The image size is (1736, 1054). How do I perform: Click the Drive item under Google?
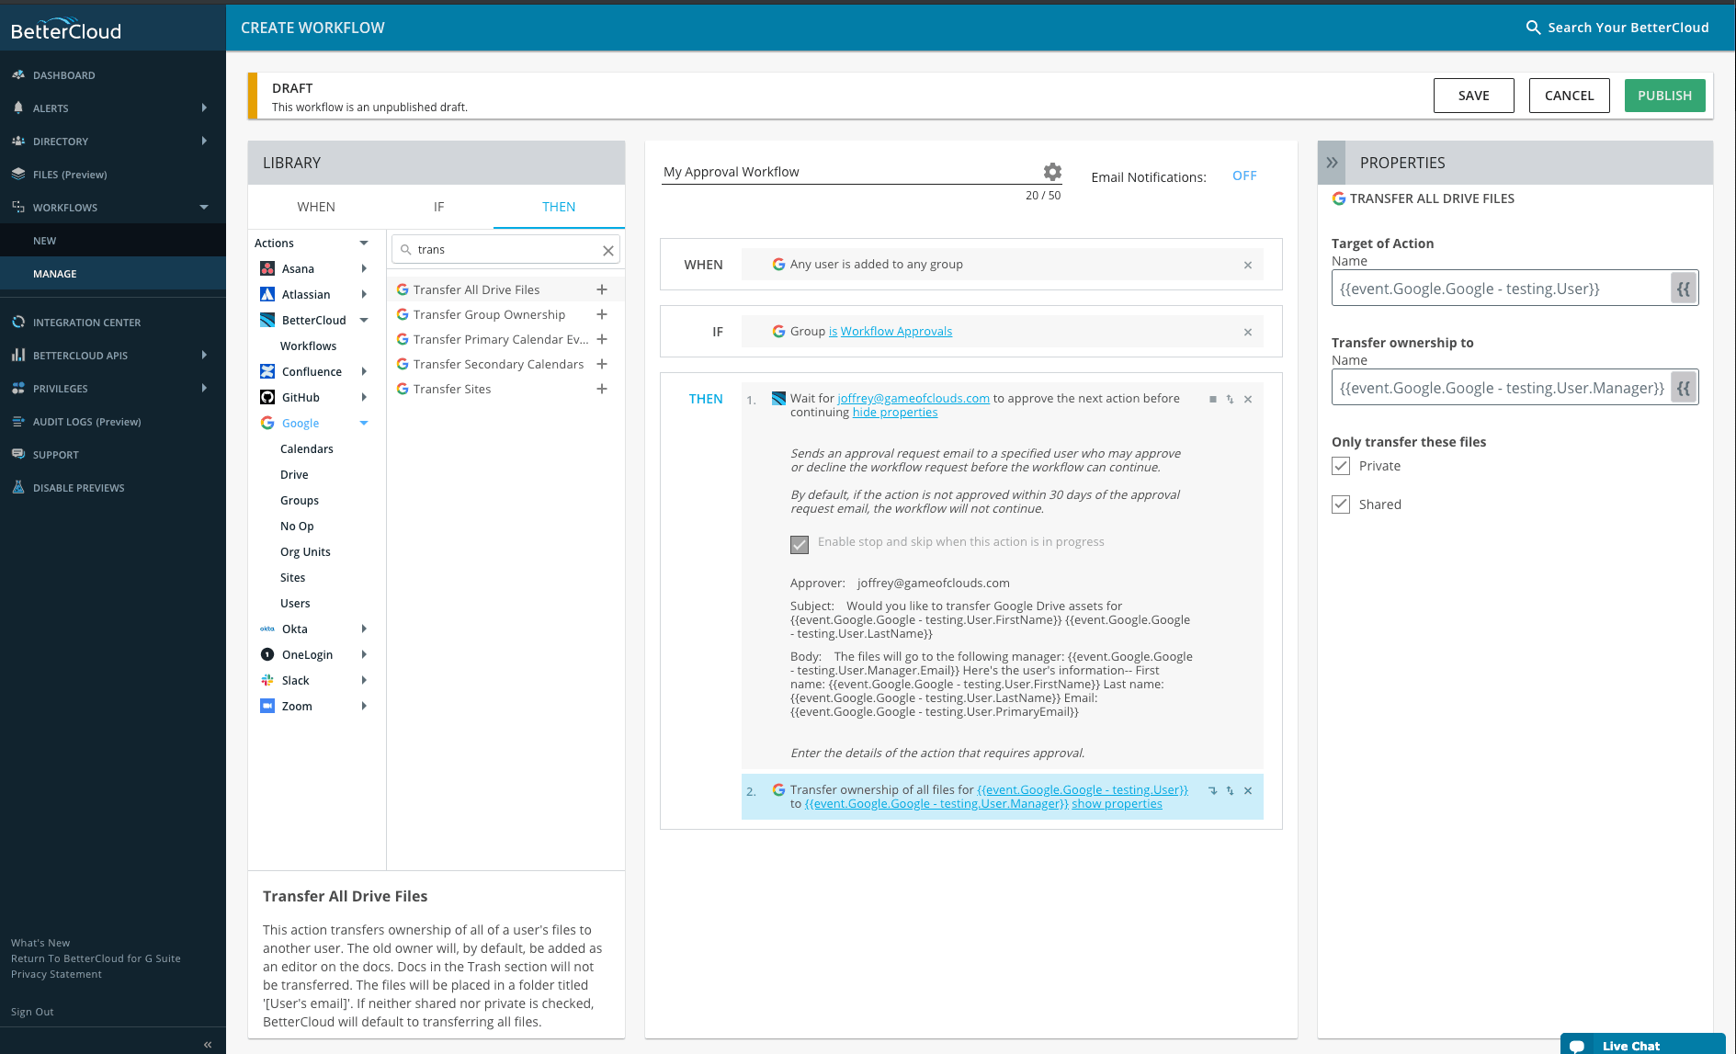coord(294,474)
